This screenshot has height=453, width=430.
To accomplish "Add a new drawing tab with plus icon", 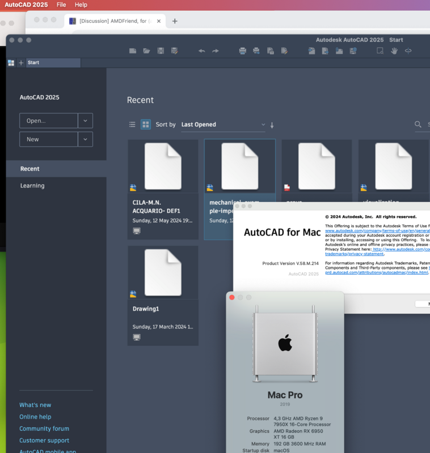I will [21, 63].
